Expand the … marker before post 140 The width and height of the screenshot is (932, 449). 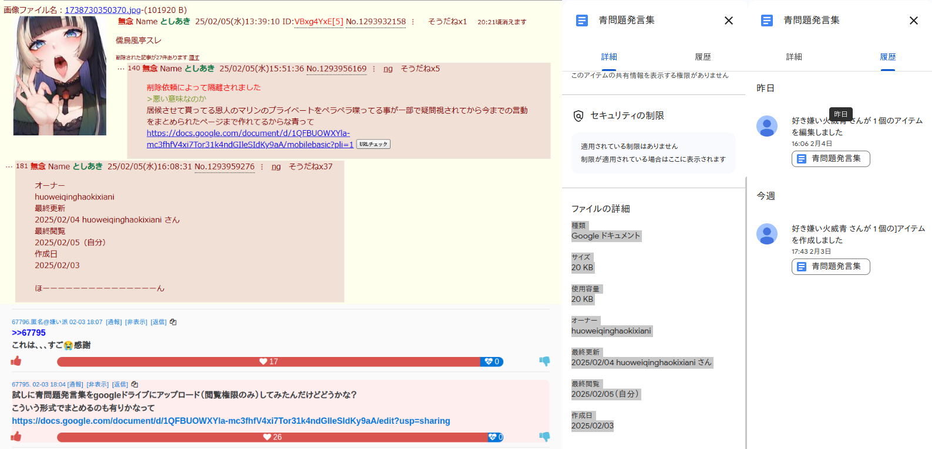click(x=121, y=69)
